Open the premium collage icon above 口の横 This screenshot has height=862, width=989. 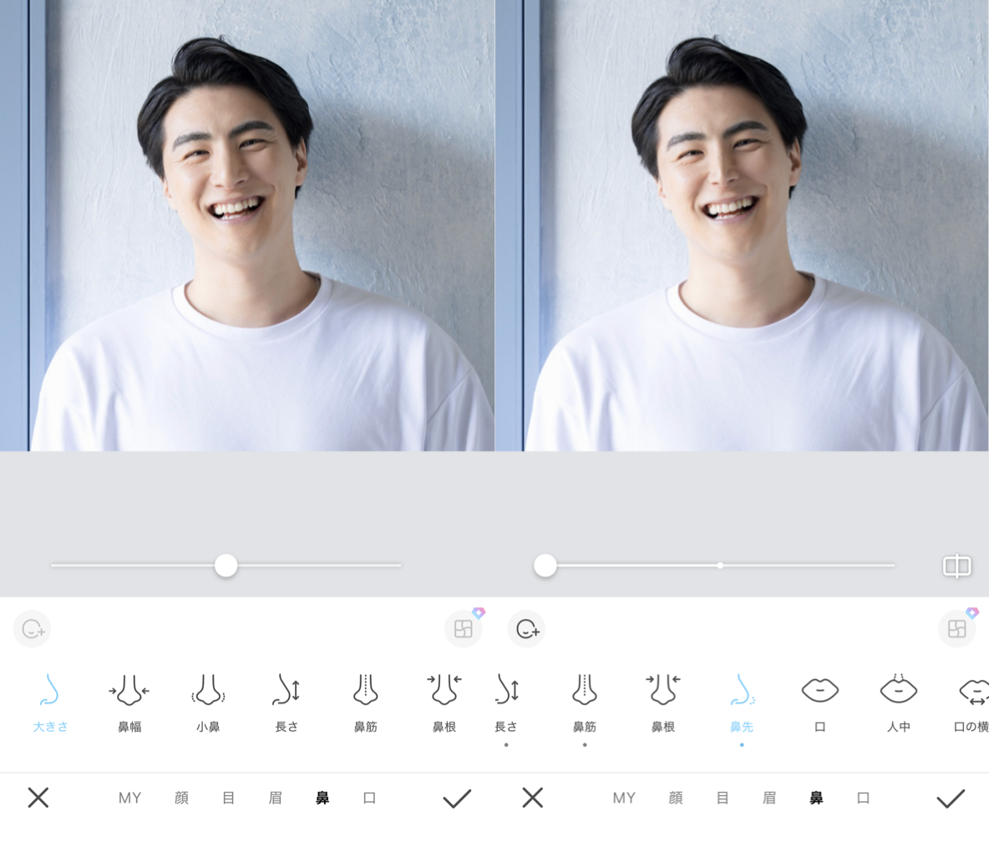tap(957, 629)
